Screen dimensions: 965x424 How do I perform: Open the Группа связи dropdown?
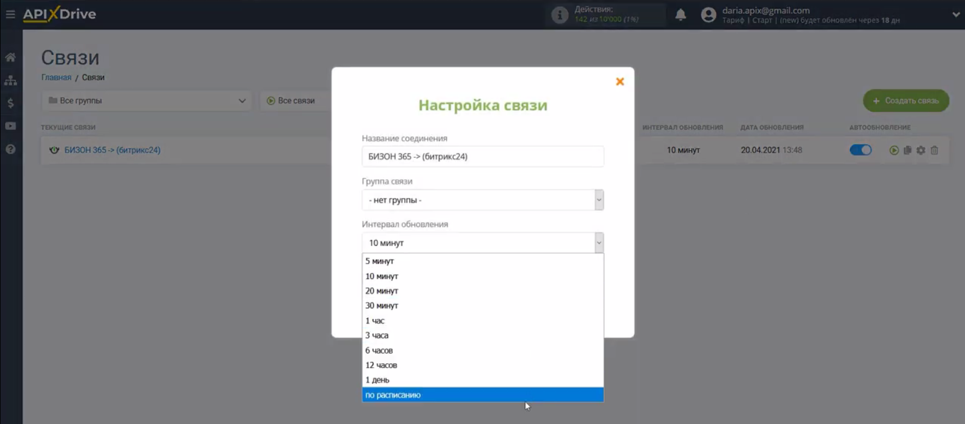click(x=482, y=200)
